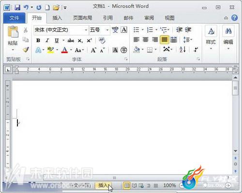This screenshot has height=193, width=242.
Task: Switch to the 页面布局 tab
Action: pyautogui.click(x=83, y=18)
